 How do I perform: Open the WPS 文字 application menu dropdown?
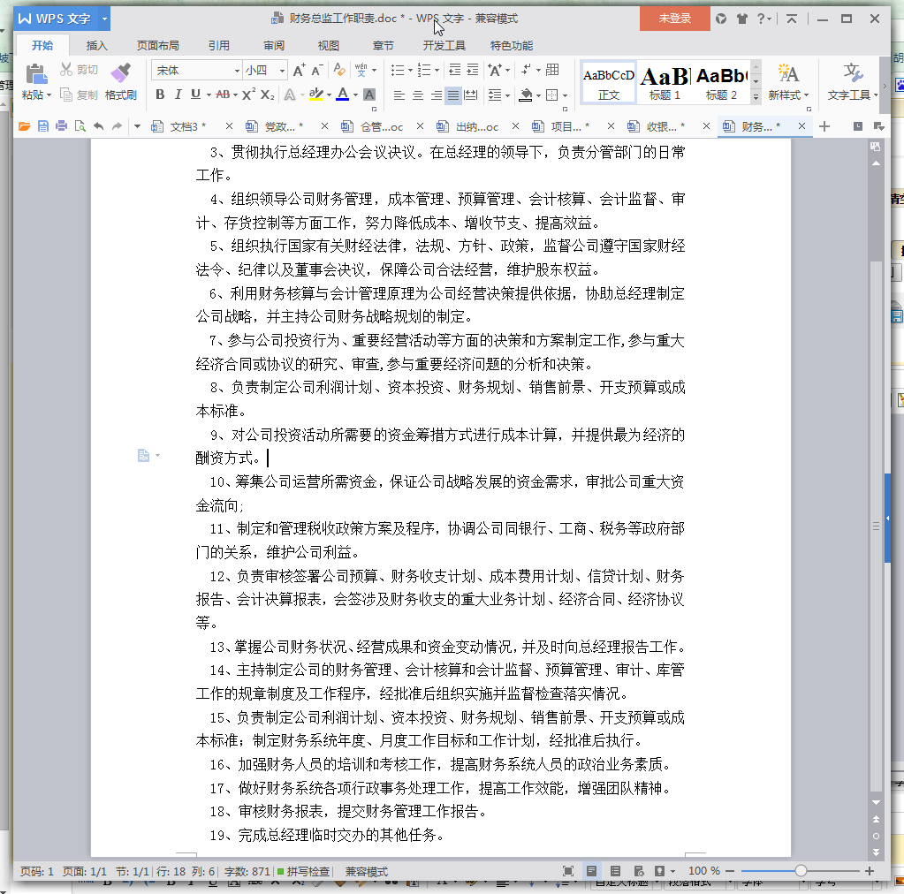[105, 19]
